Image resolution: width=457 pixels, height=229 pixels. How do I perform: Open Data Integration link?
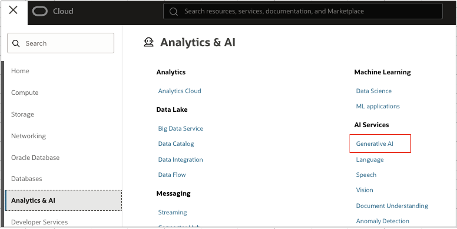[181, 160]
